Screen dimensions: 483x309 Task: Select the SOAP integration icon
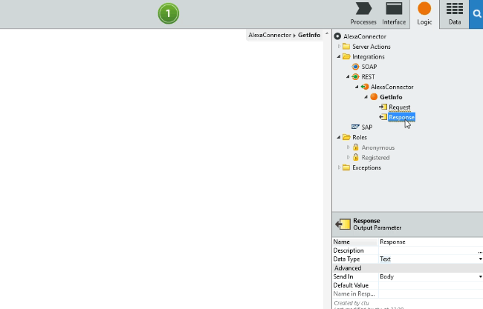click(355, 67)
